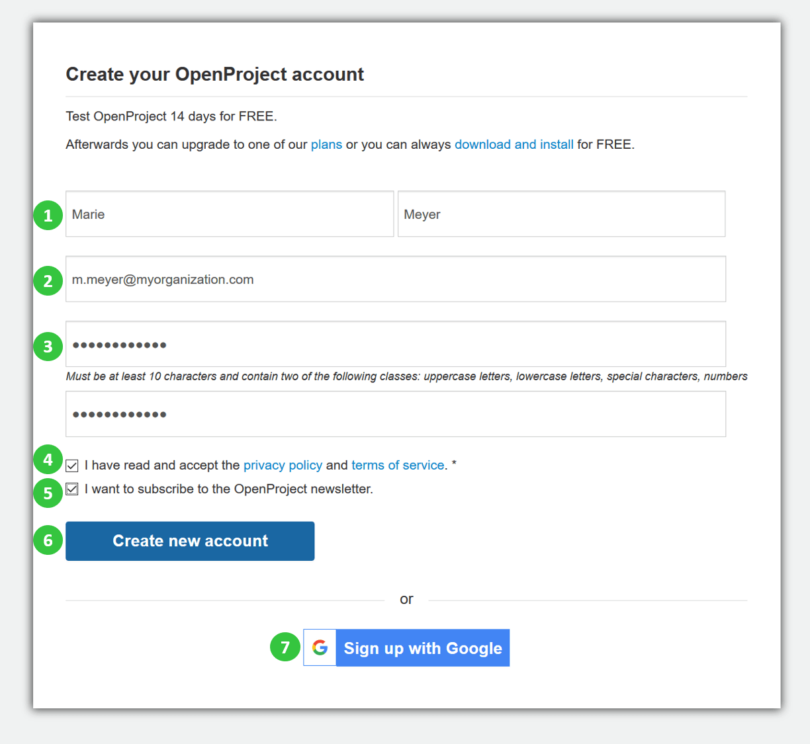Open the plans link
This screenshot has height=744, width=810.
tap(326, 144)
